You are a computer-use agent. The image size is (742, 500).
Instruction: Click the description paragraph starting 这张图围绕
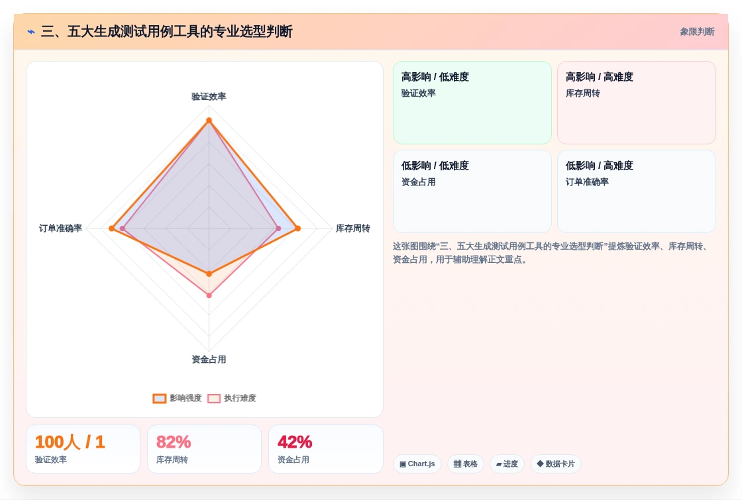pyautogui.click(x=551, y=253)
